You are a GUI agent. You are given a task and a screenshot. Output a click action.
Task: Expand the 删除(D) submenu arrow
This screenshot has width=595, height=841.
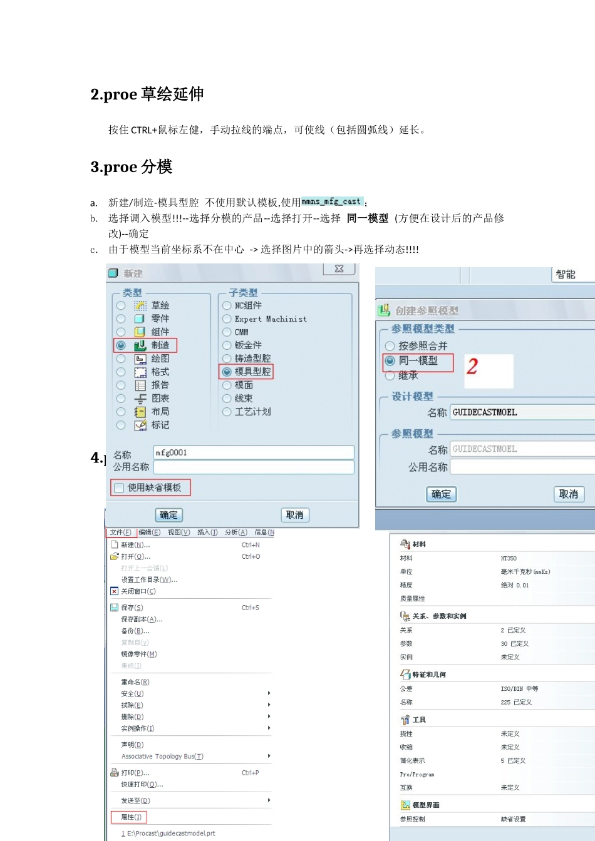(x=269, y=716)
